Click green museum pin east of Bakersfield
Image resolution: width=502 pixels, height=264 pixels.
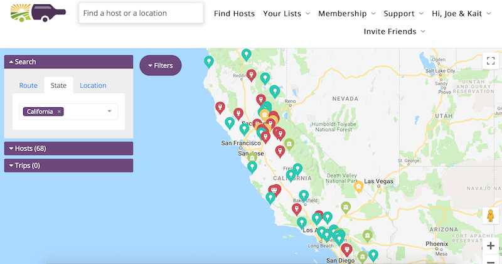tap(346, 208)
